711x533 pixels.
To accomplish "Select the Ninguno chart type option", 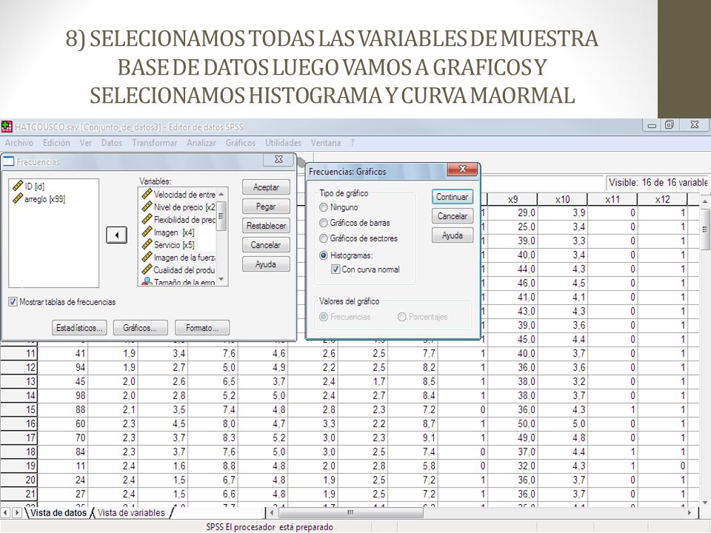I will click(324, 207).
